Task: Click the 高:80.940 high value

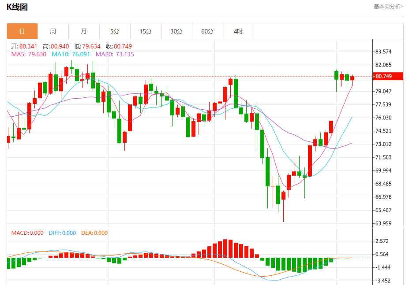Action: 56,46
